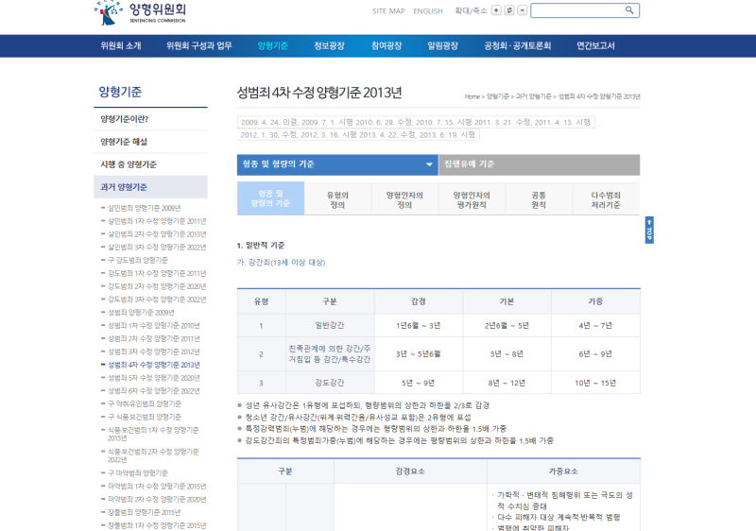This screenshot has height=531, width=756.
Task: Open 성범죄 3차 수정 양형기준 2012년
Action: [x=153, y=351]
